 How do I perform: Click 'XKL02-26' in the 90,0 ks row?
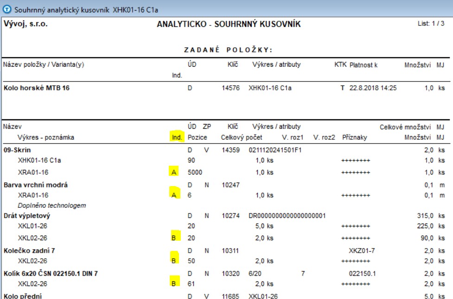pyautogui.click(x=32, y=238)
